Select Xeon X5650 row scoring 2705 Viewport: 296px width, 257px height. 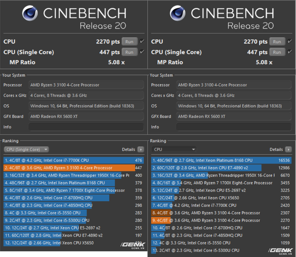221,198
